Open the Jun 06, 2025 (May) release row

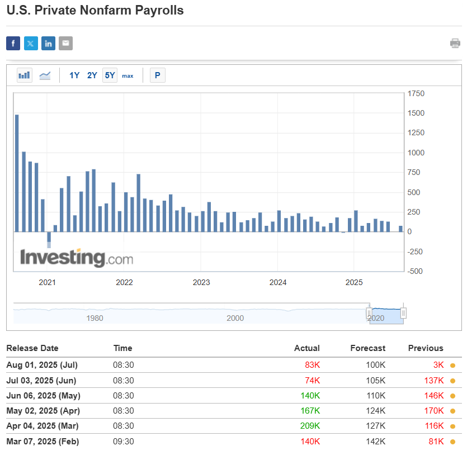tap(43, 396)
